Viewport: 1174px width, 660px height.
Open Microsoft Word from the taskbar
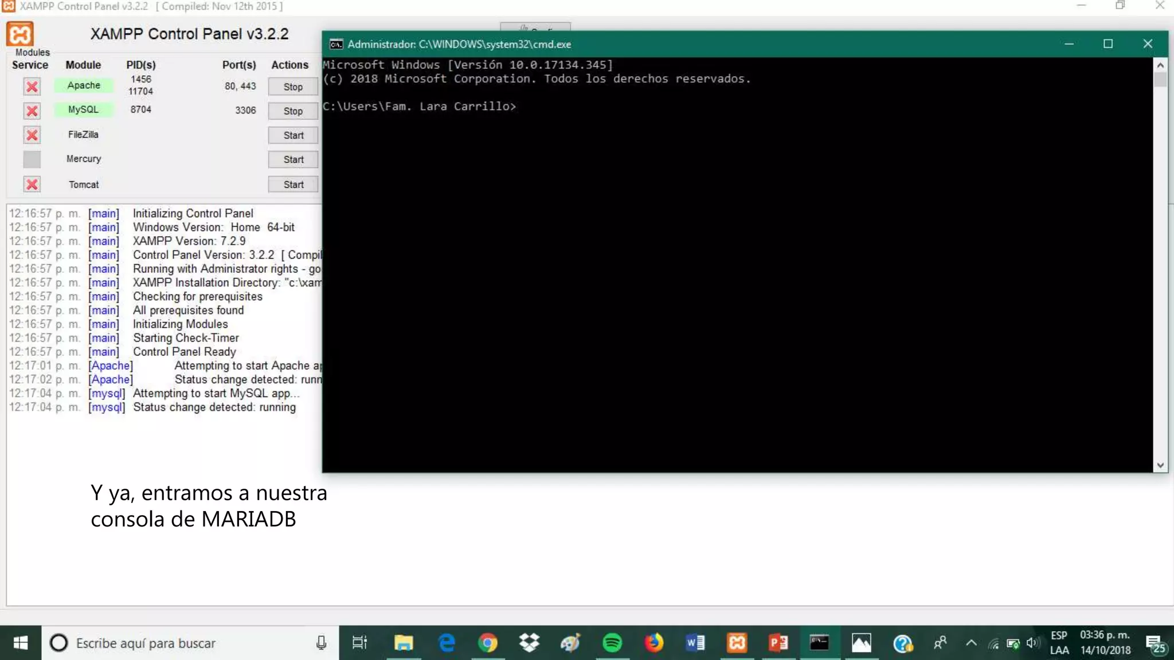coord(695,643)
